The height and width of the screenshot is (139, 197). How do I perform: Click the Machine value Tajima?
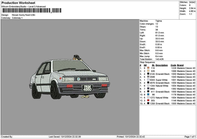[x=159, y=21]
